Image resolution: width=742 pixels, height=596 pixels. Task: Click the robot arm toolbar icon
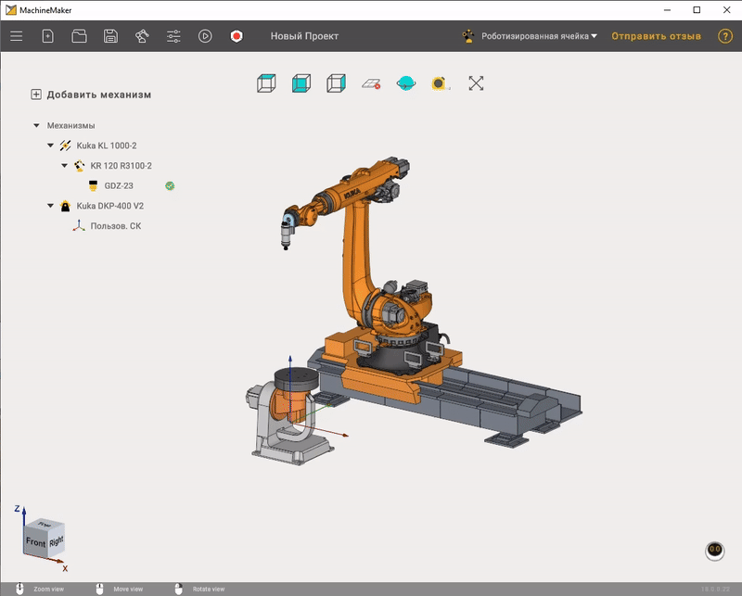pyautogui.click(x=142, y=36)
